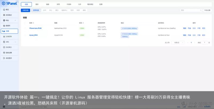214x109 pixels.
Task: Click the port 8080 tag of 1Panel-halo
Action: pos(129,28)
